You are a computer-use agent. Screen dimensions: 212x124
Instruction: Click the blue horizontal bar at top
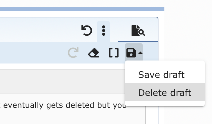[82, 9]
